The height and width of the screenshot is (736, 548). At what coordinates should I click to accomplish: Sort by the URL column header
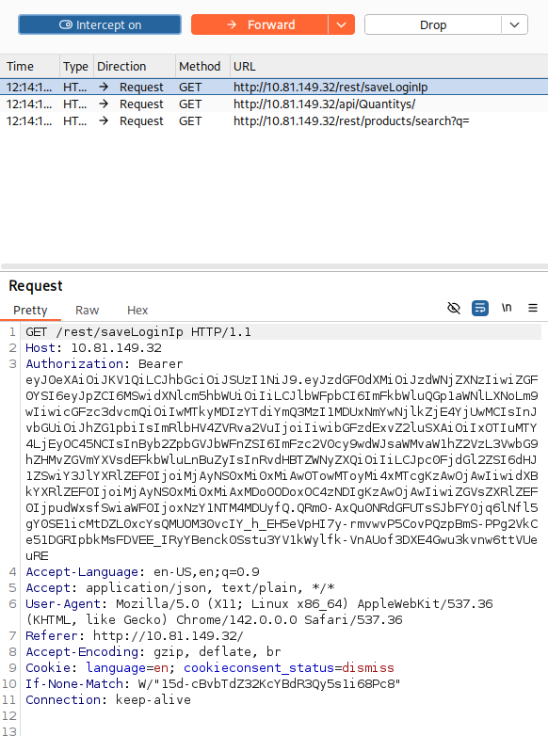tap(389, 66)
